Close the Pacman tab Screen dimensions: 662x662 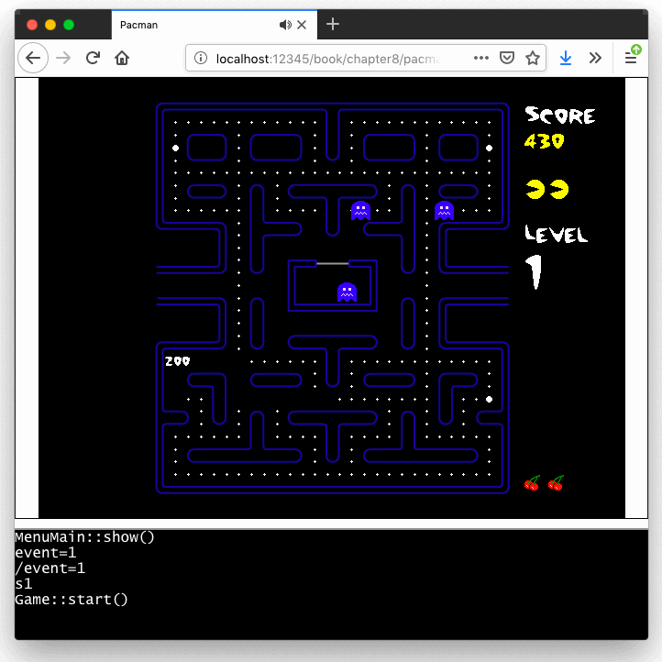(x=302, y=25)
